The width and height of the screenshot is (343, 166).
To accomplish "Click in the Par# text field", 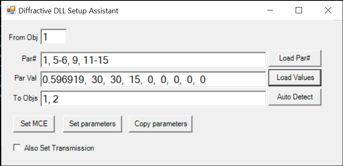I will click(x=153, y=59).
